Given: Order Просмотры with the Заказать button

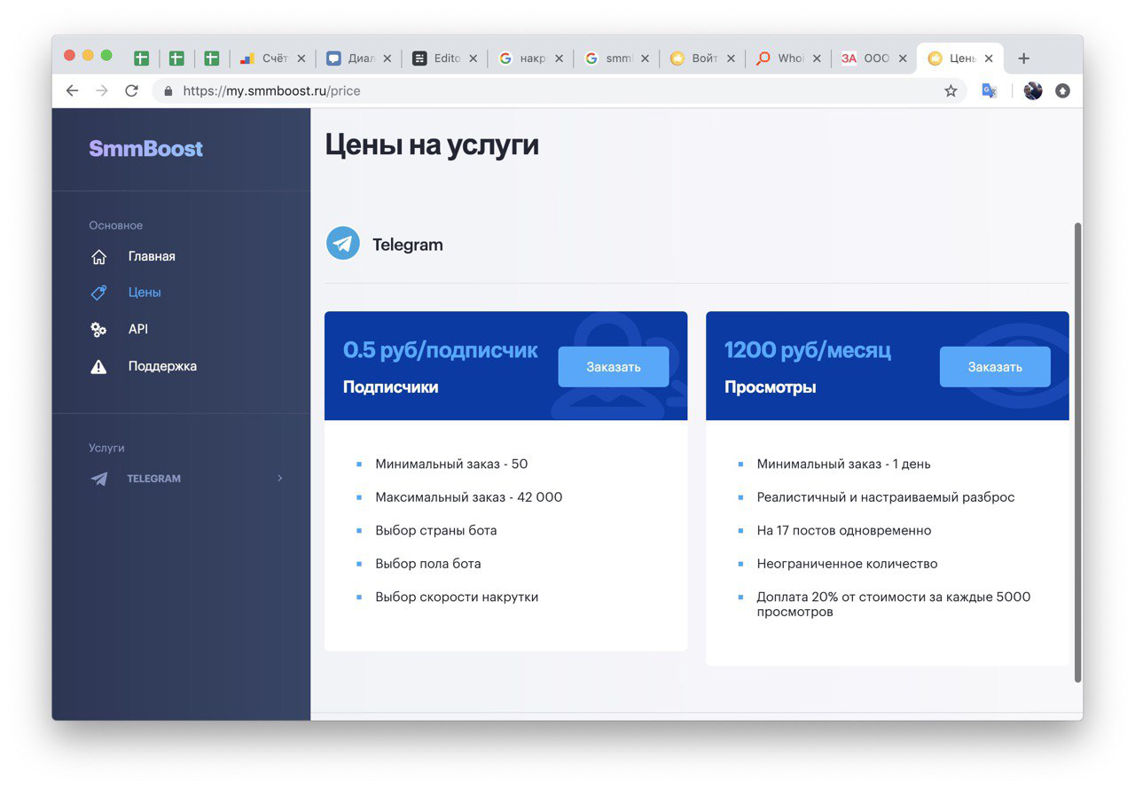Looking at the screenshot, I should coord(995,367).
